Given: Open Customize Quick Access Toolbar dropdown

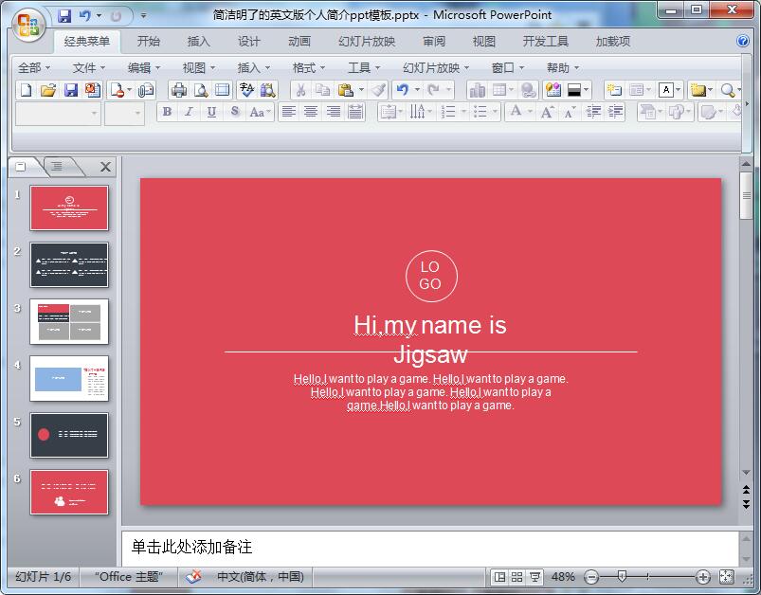Looking at the screenshot, I should click(143, 16).
